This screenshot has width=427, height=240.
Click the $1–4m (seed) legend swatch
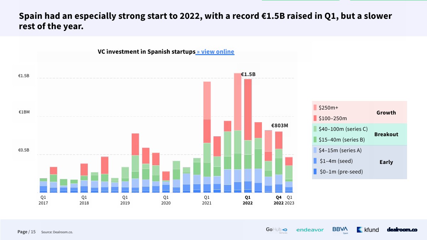(315, 161)
